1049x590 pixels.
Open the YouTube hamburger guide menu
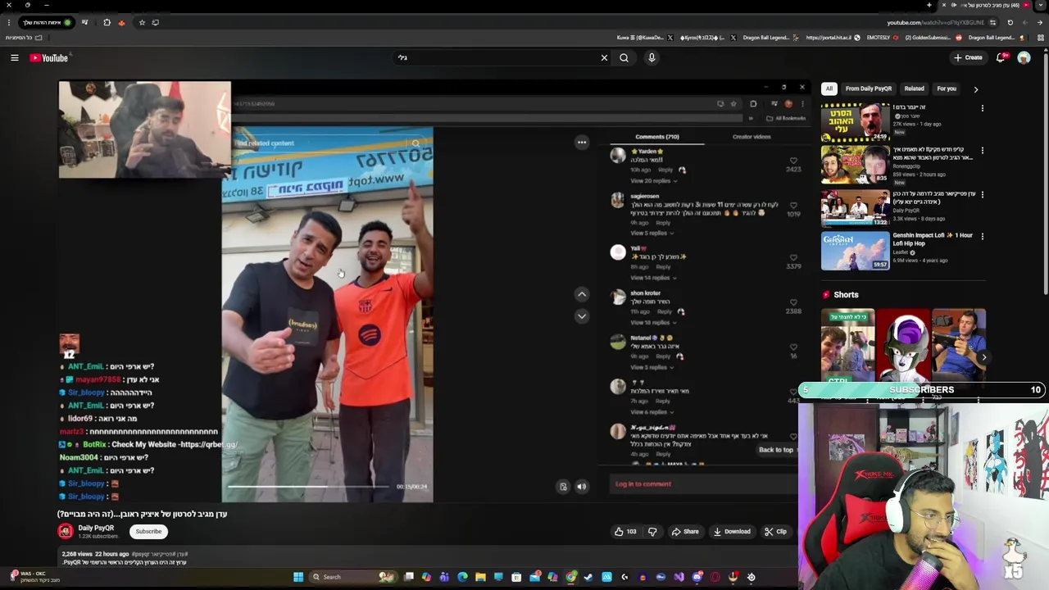tap(14, 57)
